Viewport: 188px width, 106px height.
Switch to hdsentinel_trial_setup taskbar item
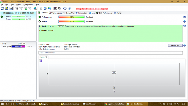point(70,104)
